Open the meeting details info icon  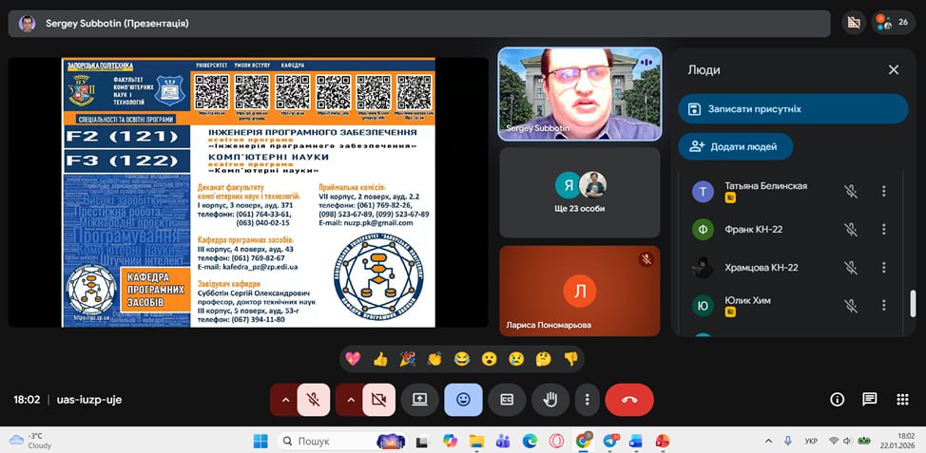pos(837,400)
